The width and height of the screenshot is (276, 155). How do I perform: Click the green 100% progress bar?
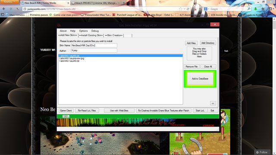pyautogui.click(x=138, y=116)
